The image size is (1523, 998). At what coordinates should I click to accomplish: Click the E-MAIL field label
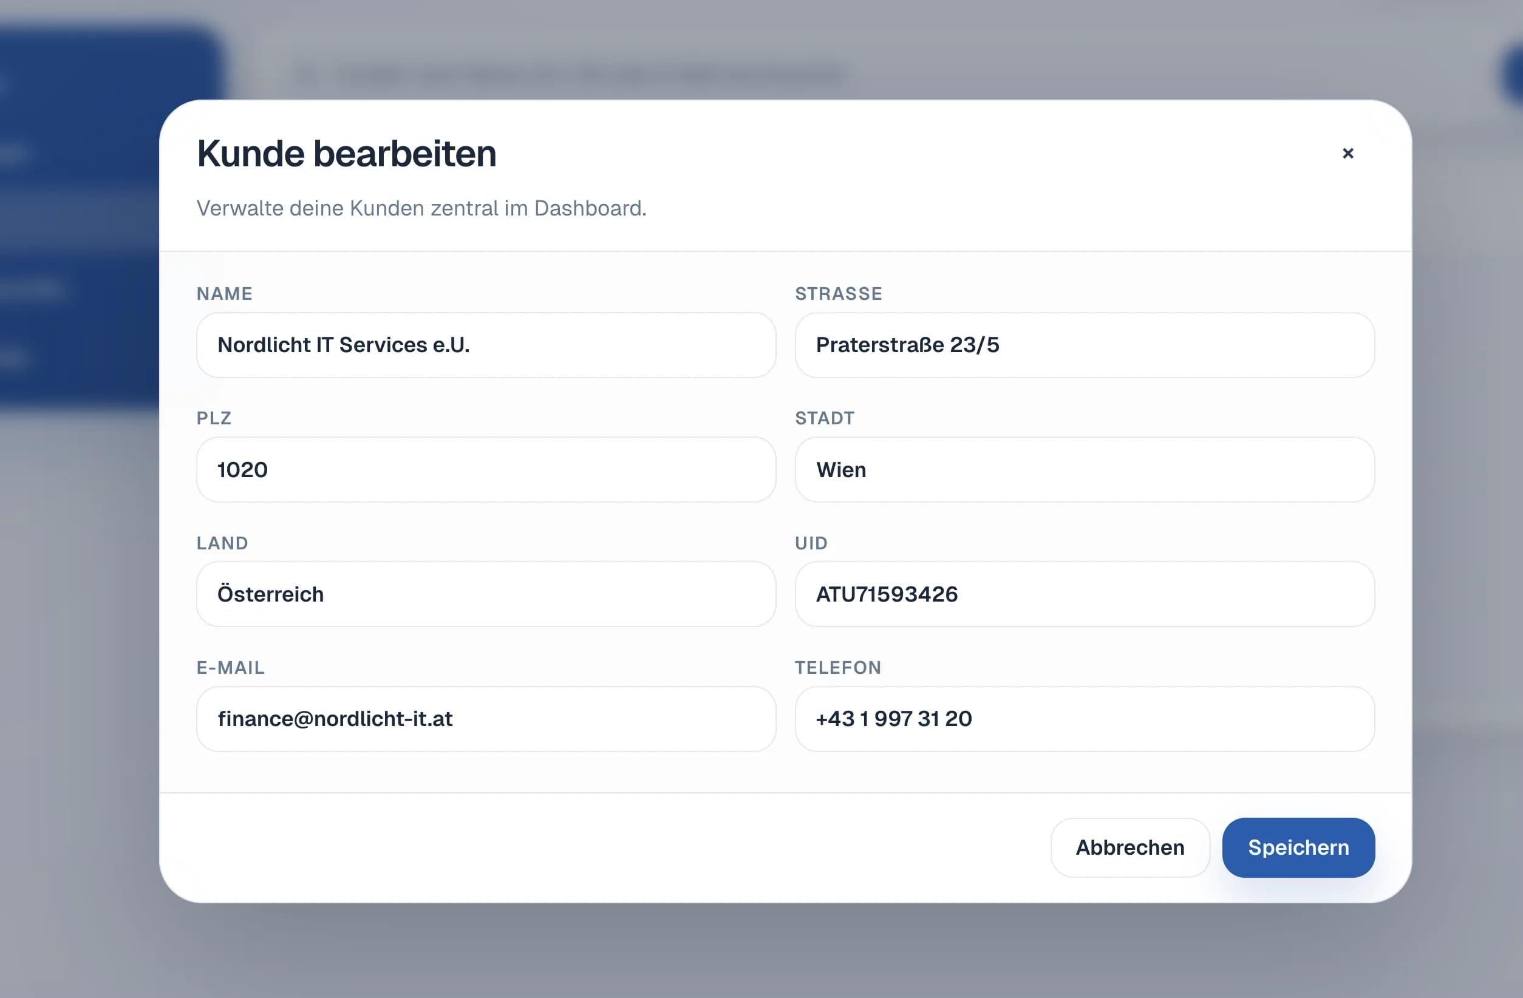click(x=230, y=667)
